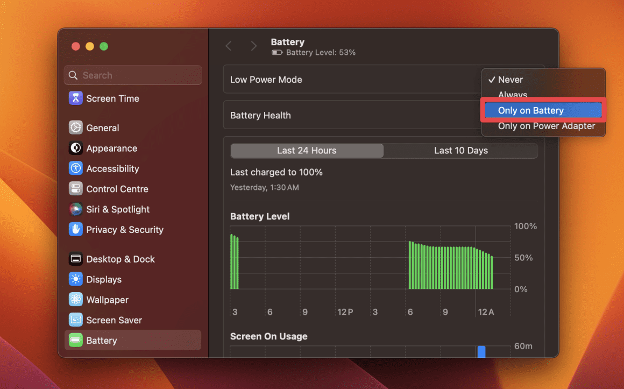Open Desktop & Dock settings

[119, 259]
